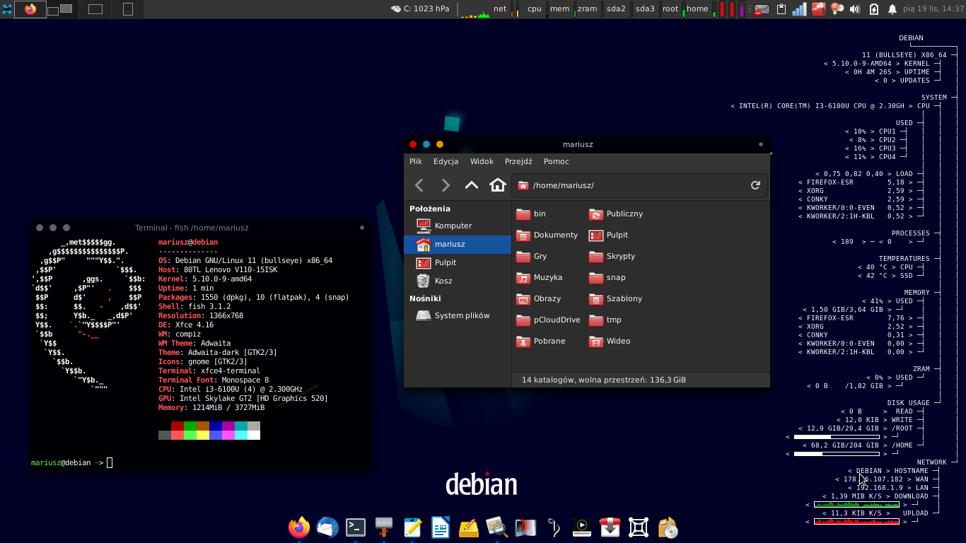This screenshot has width=966, height=543.
Task: Launch the screenshot tool from the dock
Action: (639, 527)
